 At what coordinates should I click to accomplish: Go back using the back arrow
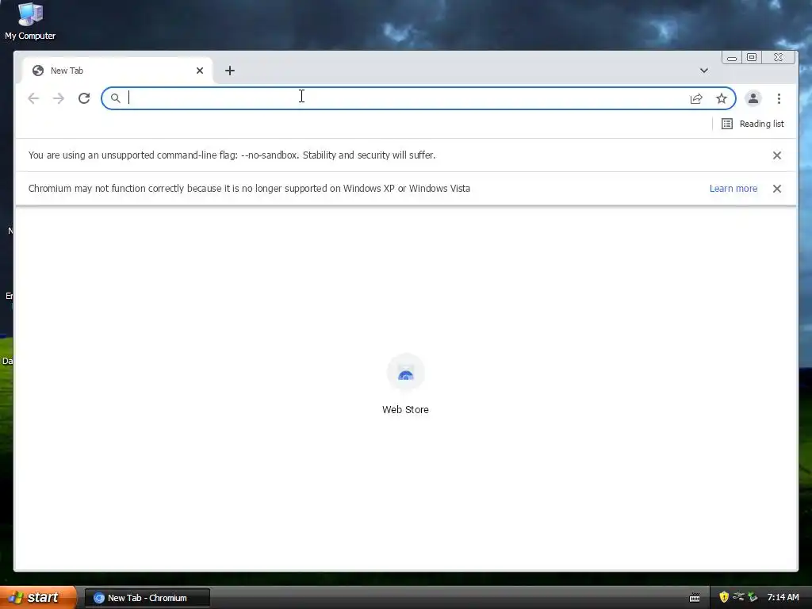pos(33,98)
